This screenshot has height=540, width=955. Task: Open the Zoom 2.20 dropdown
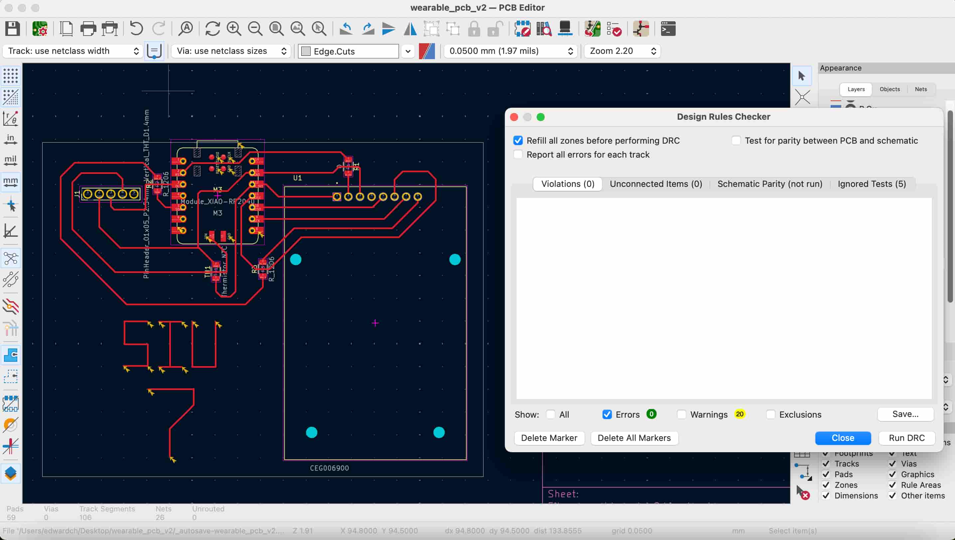click(622, 51)
